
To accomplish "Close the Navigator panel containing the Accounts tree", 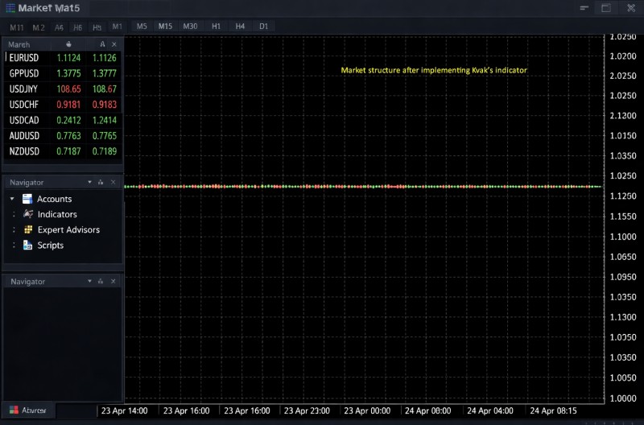I will pyautogui.click(x=113, y=182).
